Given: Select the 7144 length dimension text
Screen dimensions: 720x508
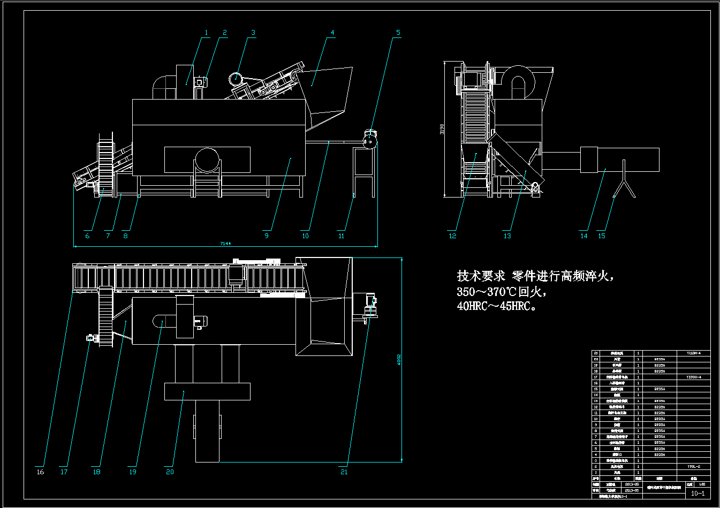Looking at the screenshot, I should click(226, 244).
